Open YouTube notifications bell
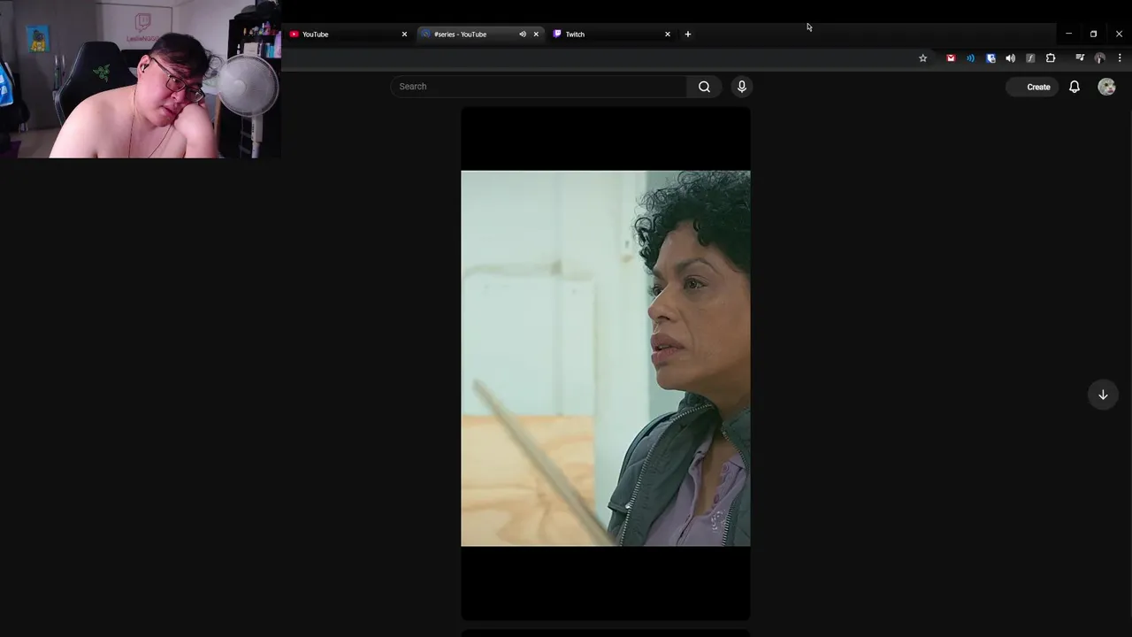Viewport: 1132px width, 637px height. (x=1075, y=87)
